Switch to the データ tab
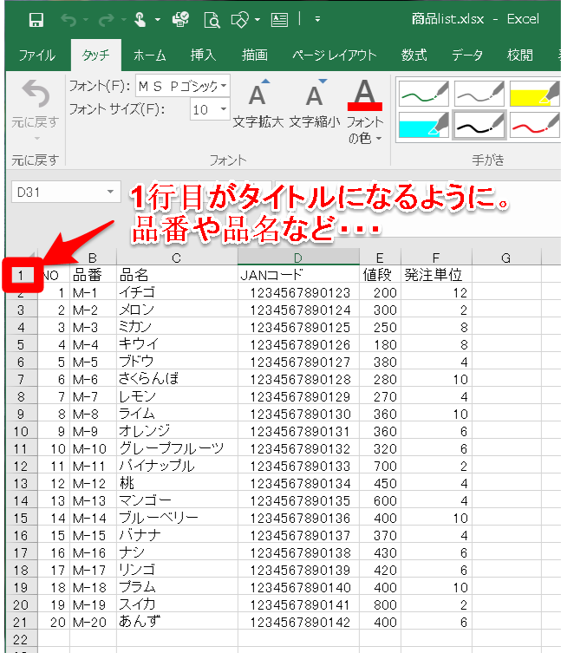This screenshot has width=561, height=653. (466, 55)
